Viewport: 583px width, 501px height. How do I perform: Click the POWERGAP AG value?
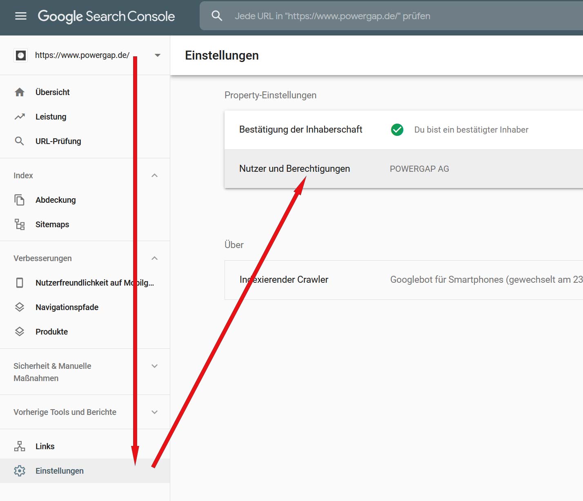coord(419,169)
